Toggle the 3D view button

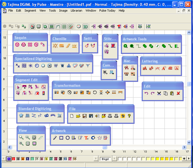tap(85, 27)
